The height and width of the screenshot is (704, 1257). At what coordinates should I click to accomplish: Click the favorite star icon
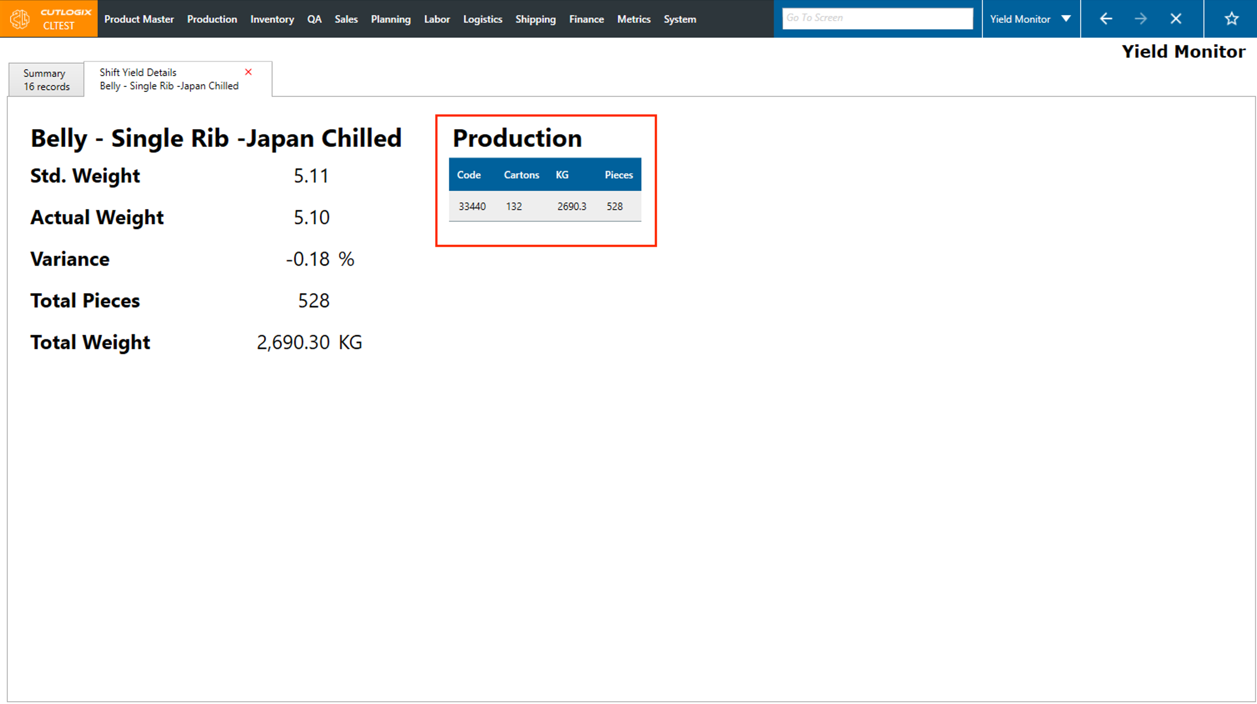pos(1231,19)
